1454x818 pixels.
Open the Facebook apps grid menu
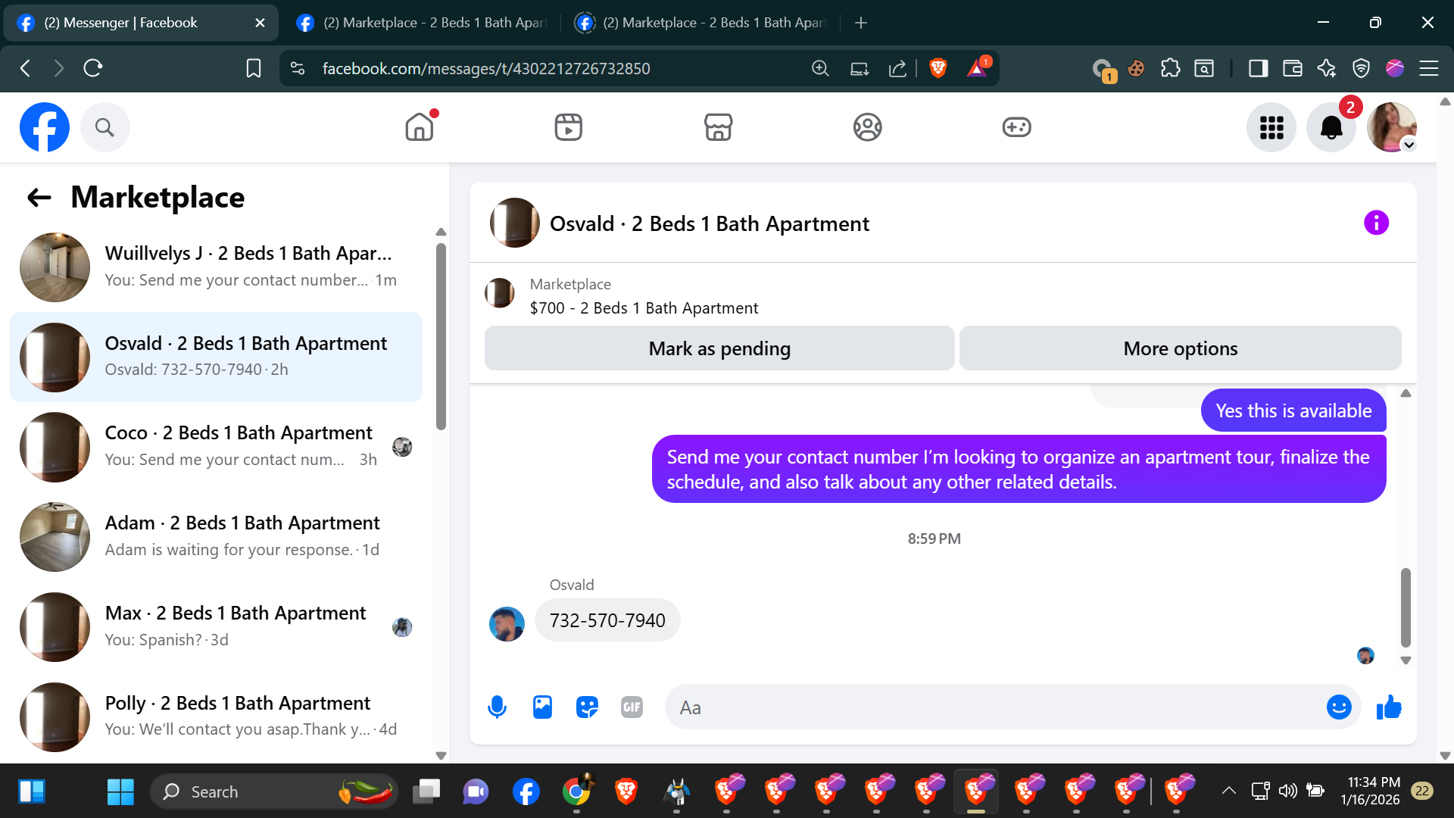1271,127
